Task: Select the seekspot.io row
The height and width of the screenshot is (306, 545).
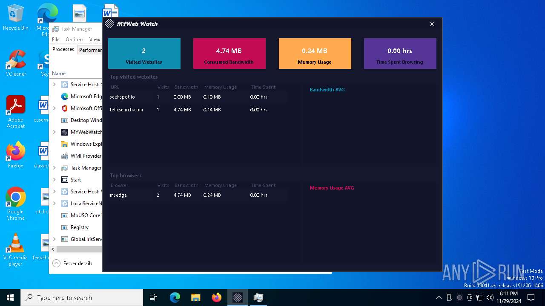Action: coord(198,97)
